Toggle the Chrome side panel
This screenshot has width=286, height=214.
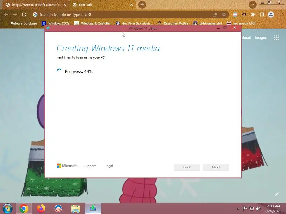coord(262,14)
